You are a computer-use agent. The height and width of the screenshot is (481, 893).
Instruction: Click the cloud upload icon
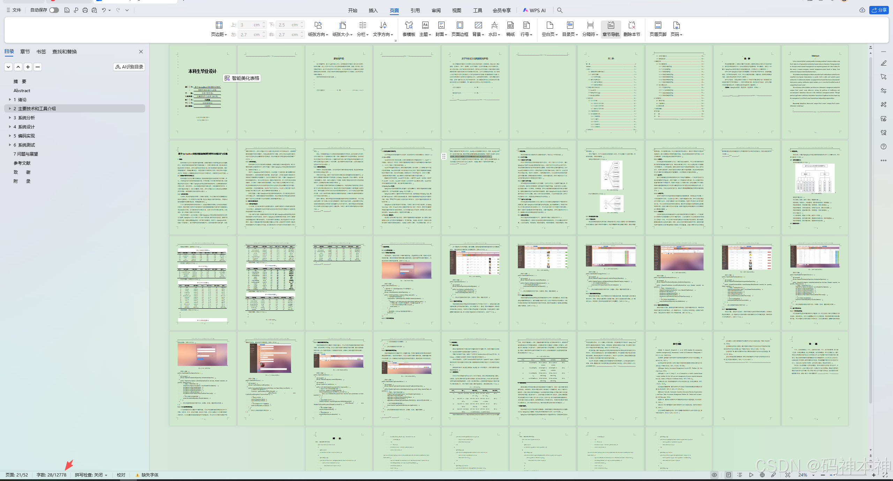click(x=862, y=10)
